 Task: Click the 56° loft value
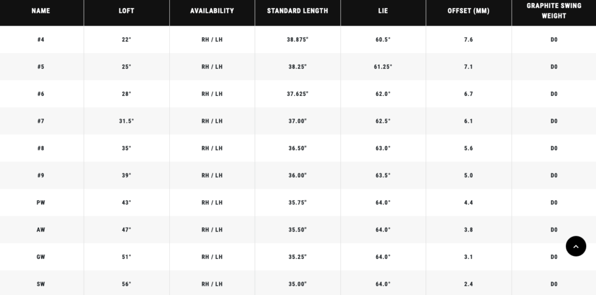click(x=126, y=284)
